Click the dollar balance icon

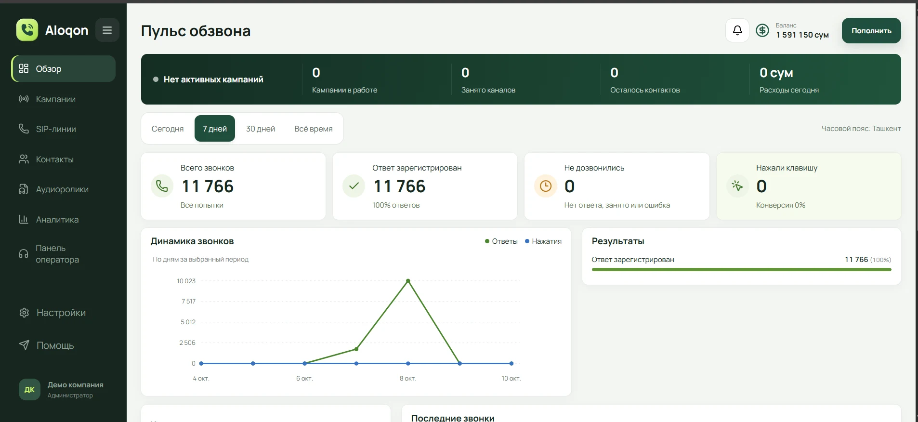coord(762,30)
